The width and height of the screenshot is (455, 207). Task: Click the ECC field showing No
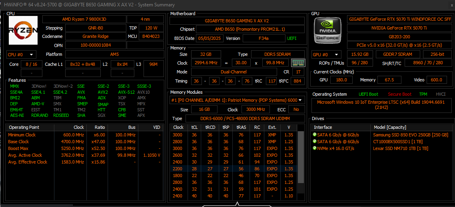coord(296,109)
